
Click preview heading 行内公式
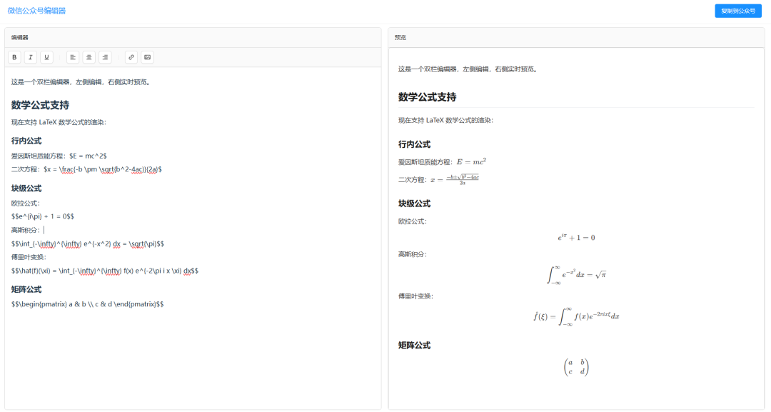(x=415, y=144)
